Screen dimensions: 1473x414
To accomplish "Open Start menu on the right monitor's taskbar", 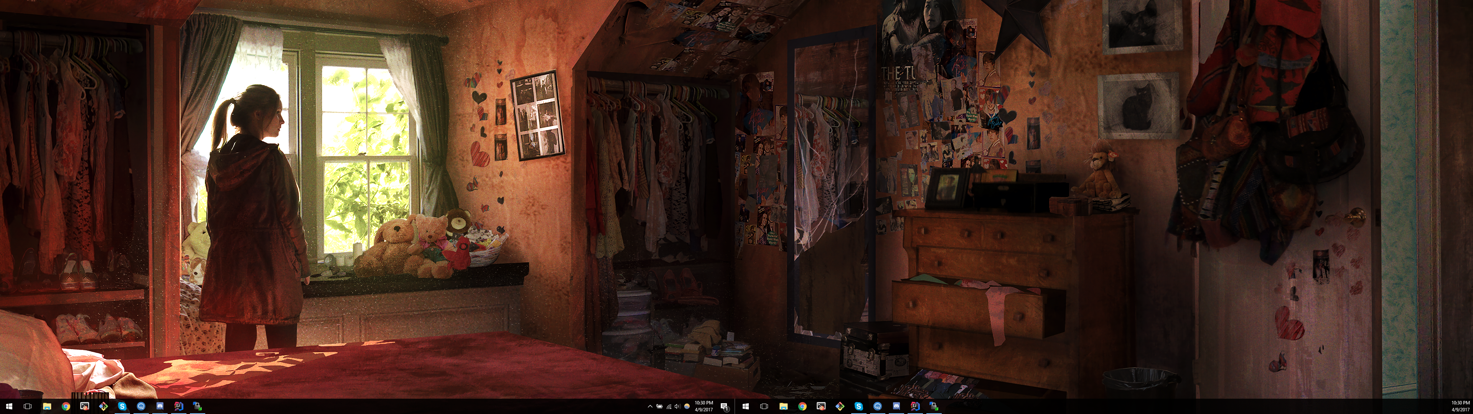I will point(746,407).
